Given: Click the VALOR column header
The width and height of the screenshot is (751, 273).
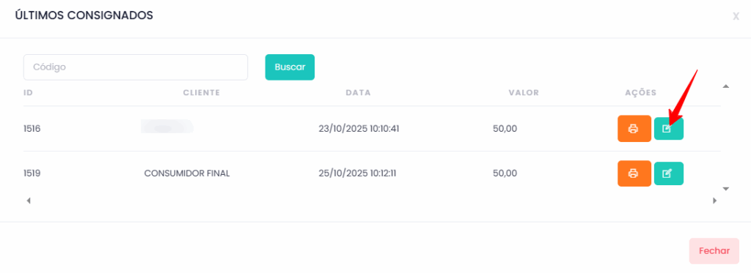Looking at the screenshot, I should pos(524,93).
